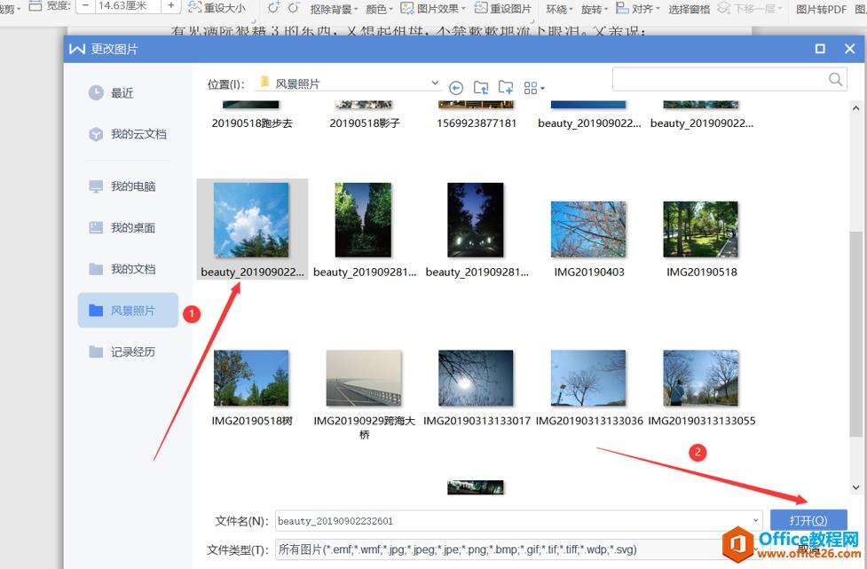Open 记录经历 folder in sidebar
Viewport: 867px width, 569px height.
pos(122,352)
